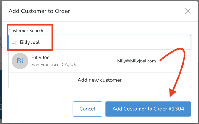This screenshot has width=199, height=124.
Task: Choose Add new customer option
Action: pos(99,80)
